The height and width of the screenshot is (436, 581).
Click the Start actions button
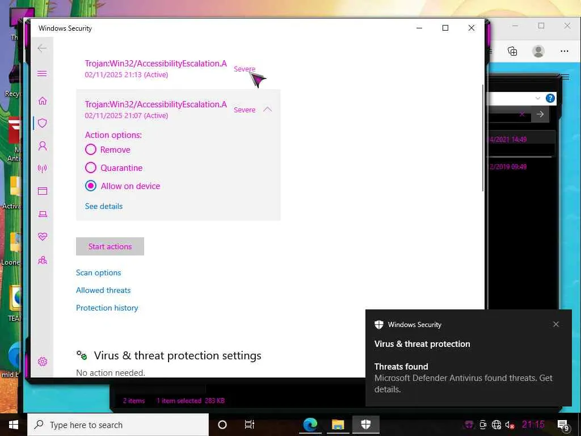point(110,246)
